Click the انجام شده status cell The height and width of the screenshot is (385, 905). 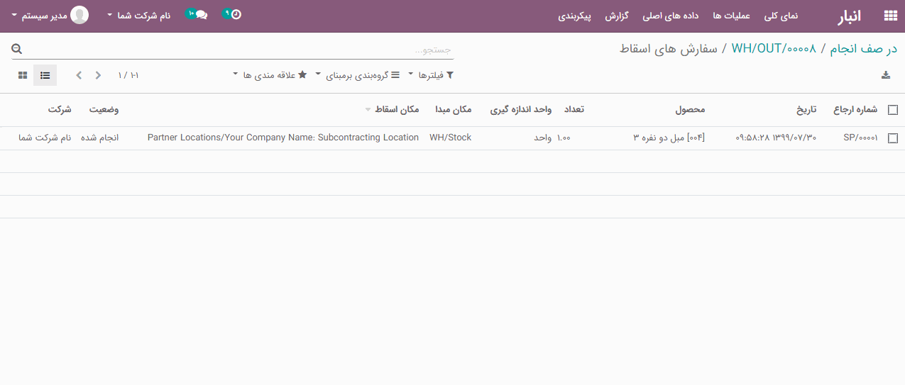coord(102,138)
